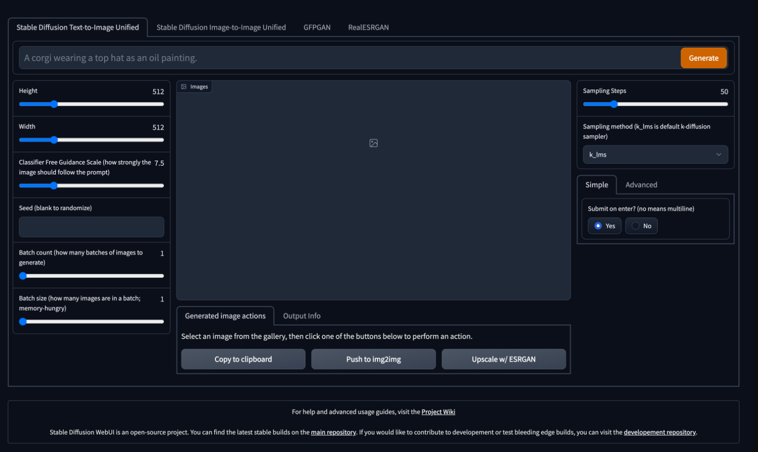Switch to Stable Diffusion Text-to-Image Unified tab
The image size is (758, 452).
point(78,27)
